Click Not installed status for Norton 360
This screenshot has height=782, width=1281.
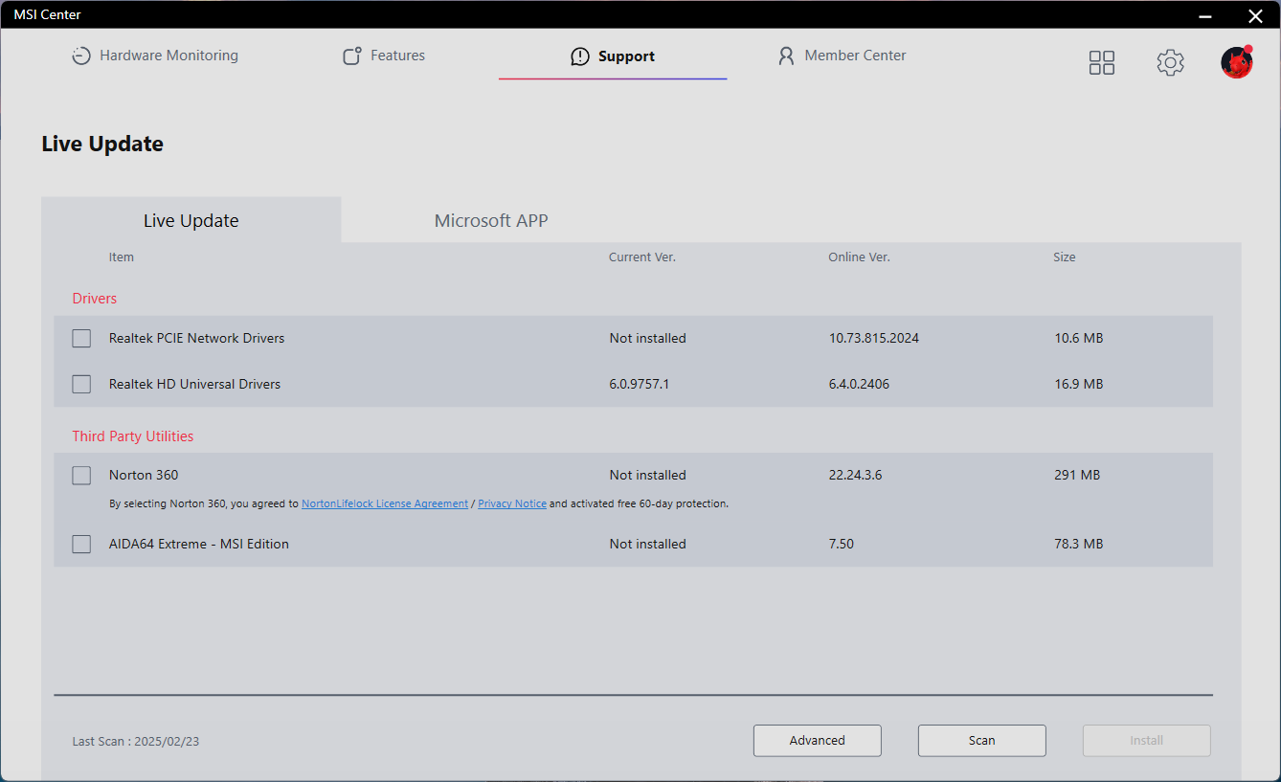[x=648, y=475]
